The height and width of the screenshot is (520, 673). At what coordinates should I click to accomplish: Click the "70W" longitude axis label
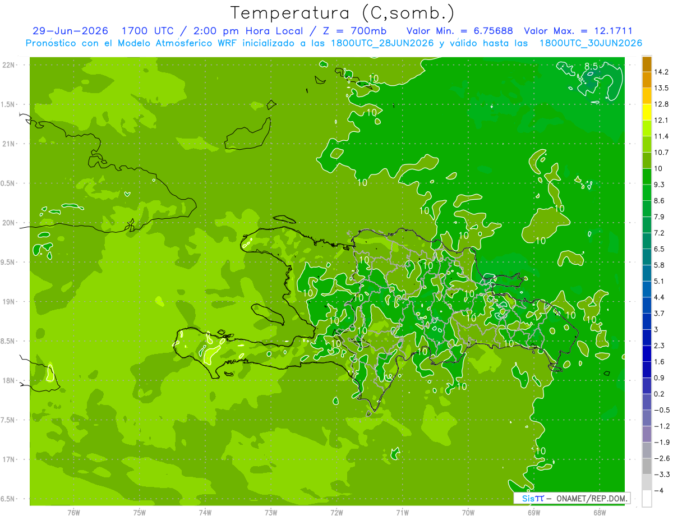[x=468, y=512]
